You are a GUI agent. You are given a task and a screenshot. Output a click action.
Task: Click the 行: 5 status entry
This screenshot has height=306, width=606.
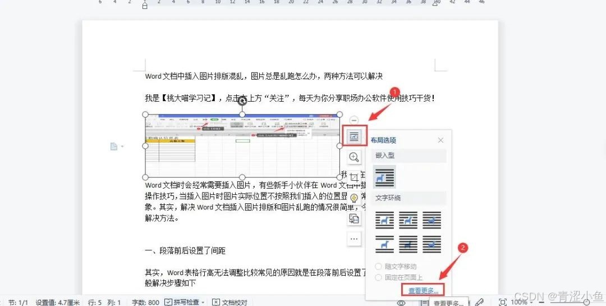click(95, 302)
